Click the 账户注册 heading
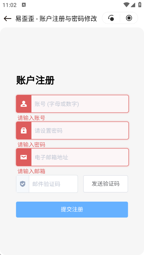The width and height of the screenshot is (144, 255). point(35,80)
